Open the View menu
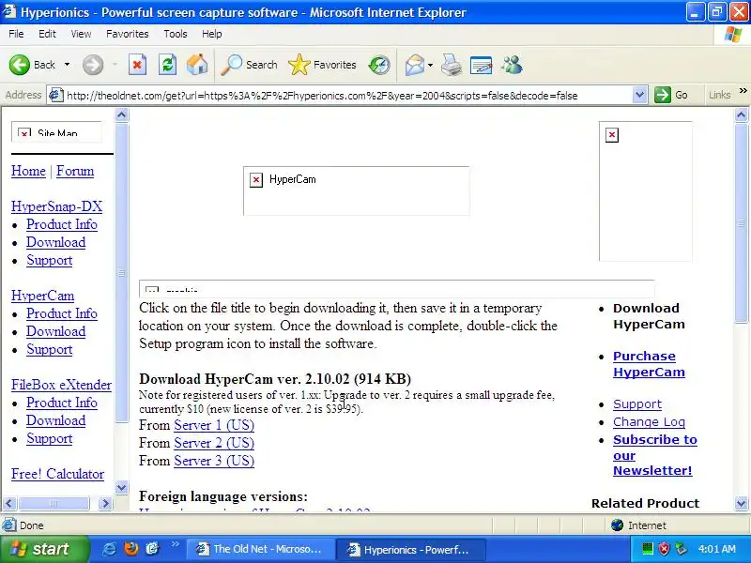 coord(81,34)
